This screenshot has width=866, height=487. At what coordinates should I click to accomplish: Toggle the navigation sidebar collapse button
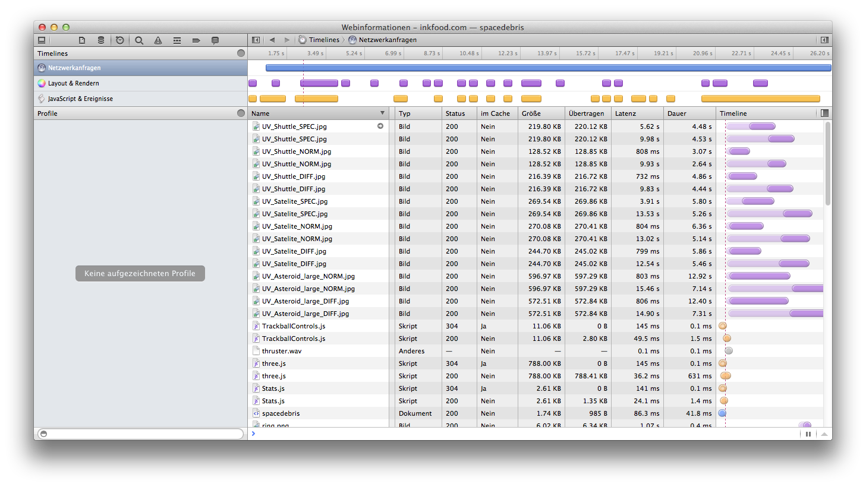point(256,40)
